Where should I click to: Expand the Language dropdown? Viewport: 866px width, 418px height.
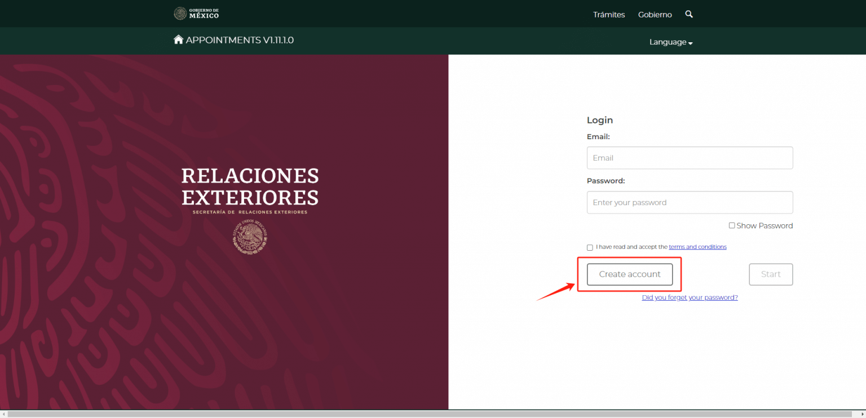point(671,42)
